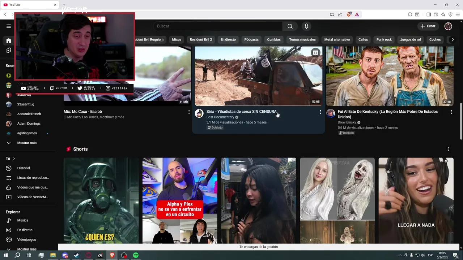Select the Pódcasts filter chip
This screenshot has width=463, height=260.
(x=251, y=39)
